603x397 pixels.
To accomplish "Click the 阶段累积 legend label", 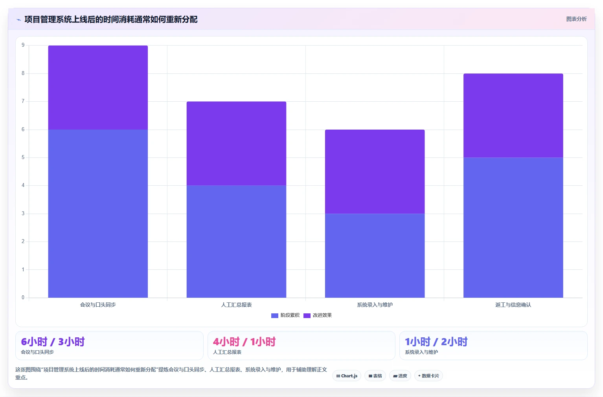I will click(290, 315).
